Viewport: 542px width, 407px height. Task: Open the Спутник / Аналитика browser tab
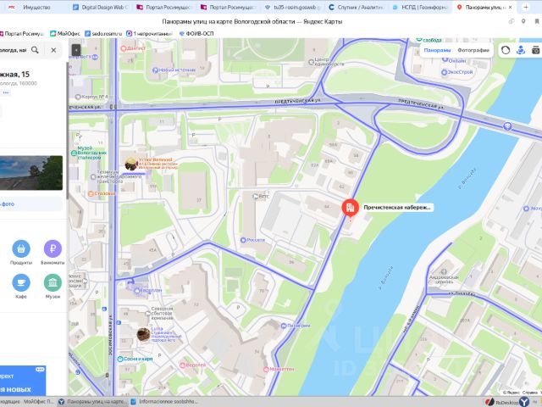click(x=356, y=7)
